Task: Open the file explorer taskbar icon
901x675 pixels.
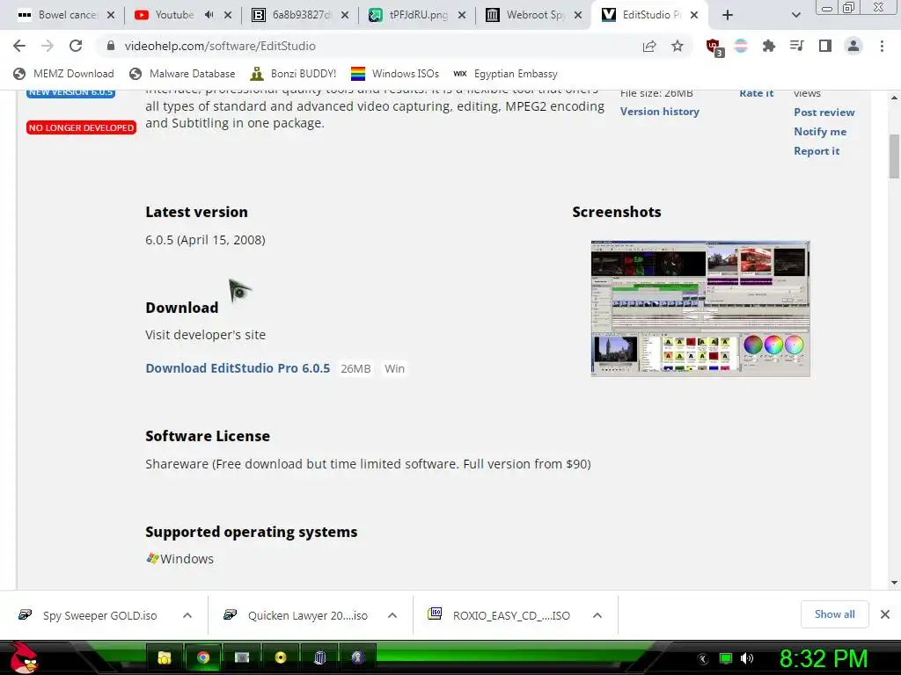Action: coord(165,657)
